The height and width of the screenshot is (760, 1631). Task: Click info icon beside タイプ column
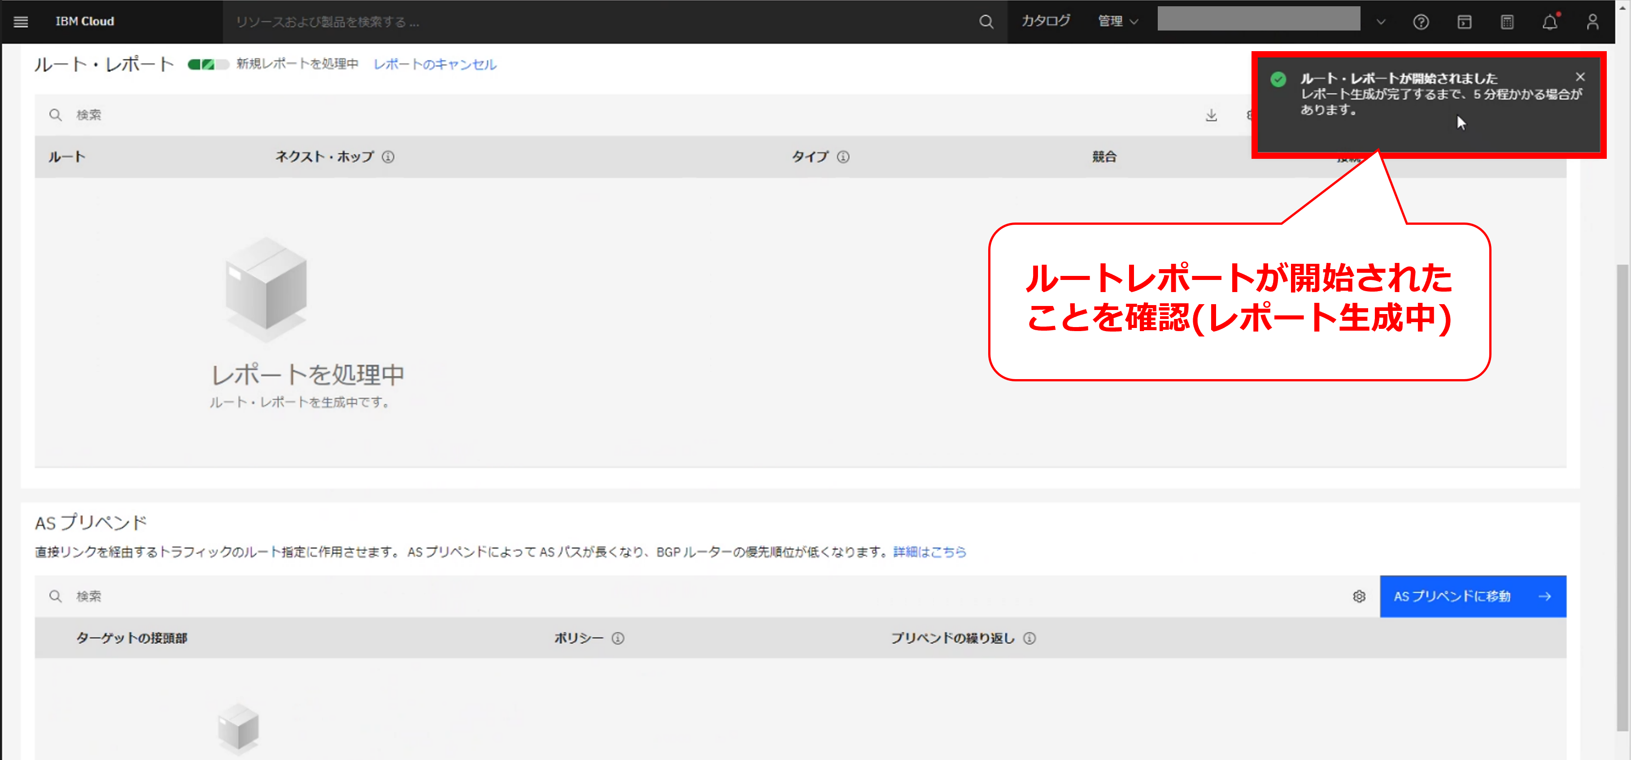point(843,157)
